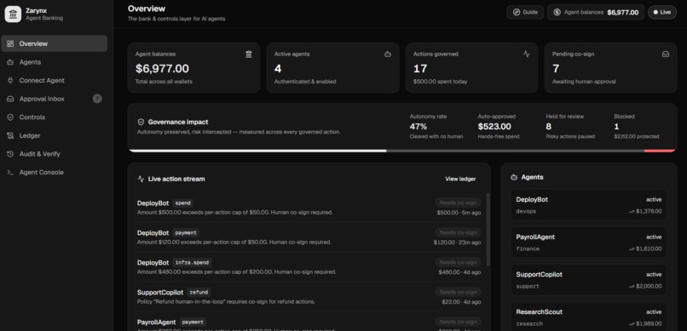Viewport: 687px width, 331px height.
Task: Click the Approval Inbox count badge
Action: (97, 99)
